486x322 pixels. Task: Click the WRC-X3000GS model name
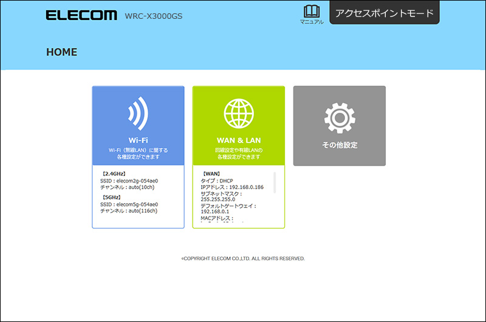154,16
